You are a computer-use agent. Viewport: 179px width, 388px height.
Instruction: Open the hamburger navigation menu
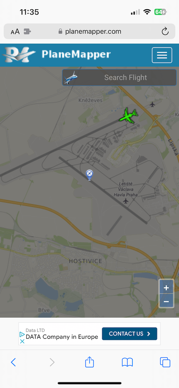point(162,55)
